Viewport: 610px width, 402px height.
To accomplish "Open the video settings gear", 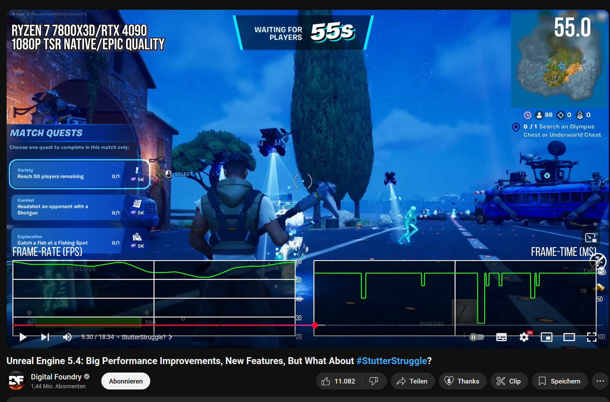I will [x=523, y=337].
